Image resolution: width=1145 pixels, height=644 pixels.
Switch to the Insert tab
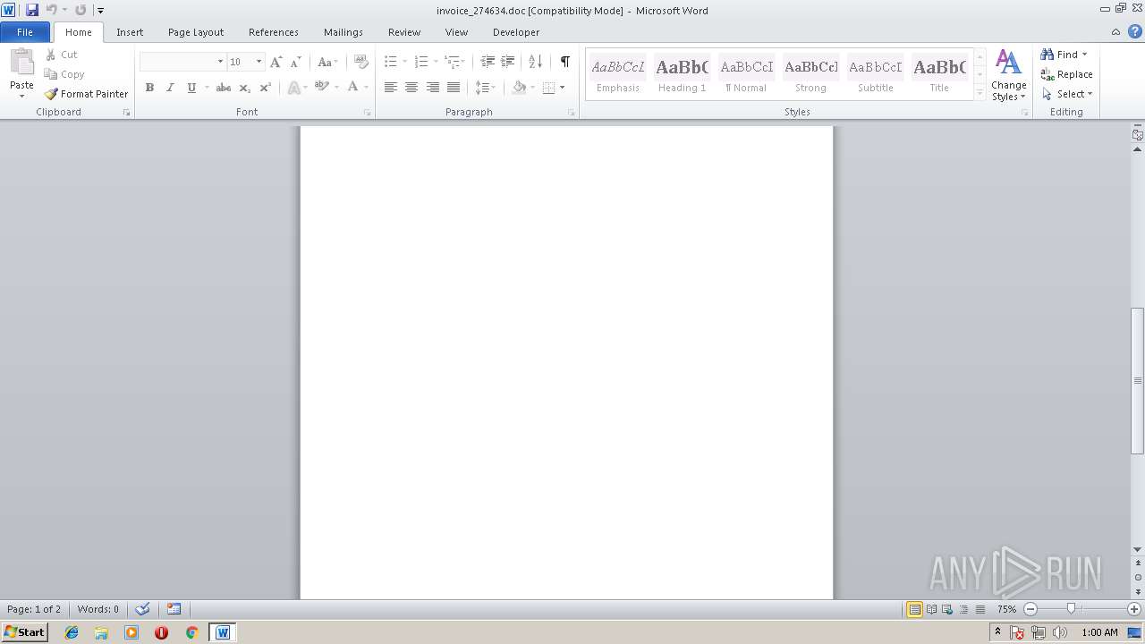[130, 32]
